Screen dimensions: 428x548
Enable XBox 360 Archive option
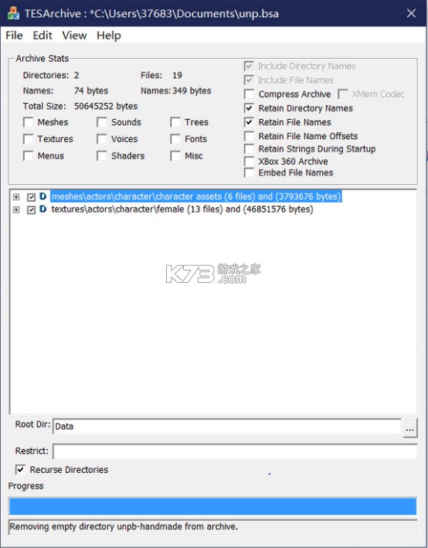pyautogui.click(x=249, y=162)
